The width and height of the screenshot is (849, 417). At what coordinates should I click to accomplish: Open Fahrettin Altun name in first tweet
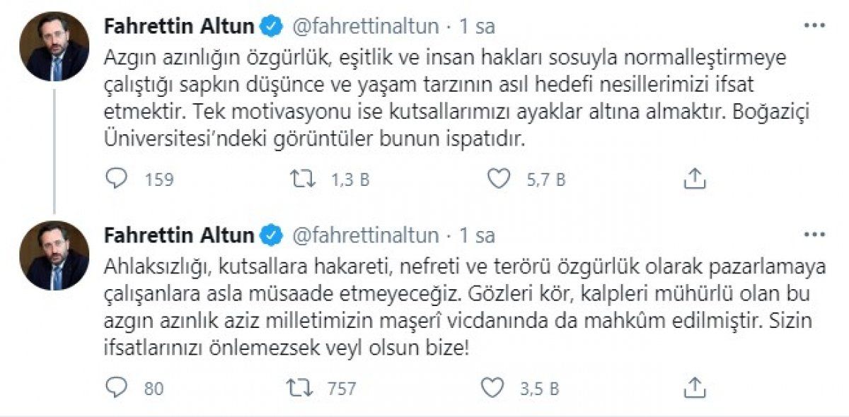(178, 27)
